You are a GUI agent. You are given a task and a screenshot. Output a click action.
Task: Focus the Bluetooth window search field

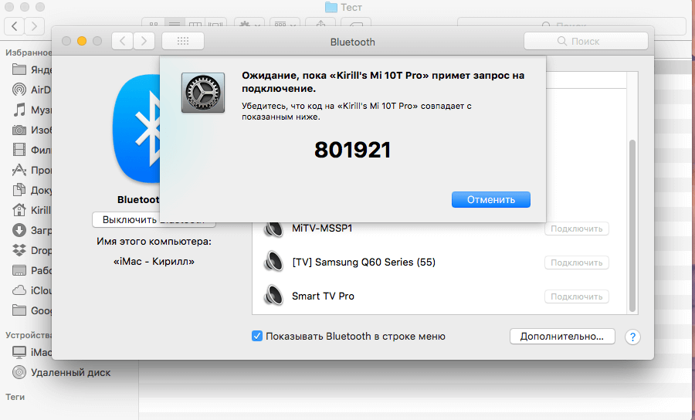(585, 41)
